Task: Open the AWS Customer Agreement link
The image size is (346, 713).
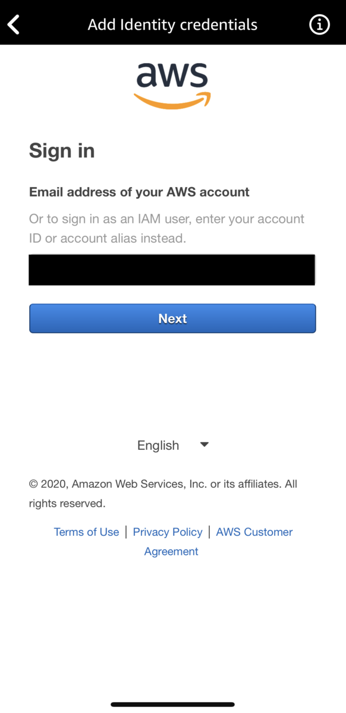Action: (218, 541)
